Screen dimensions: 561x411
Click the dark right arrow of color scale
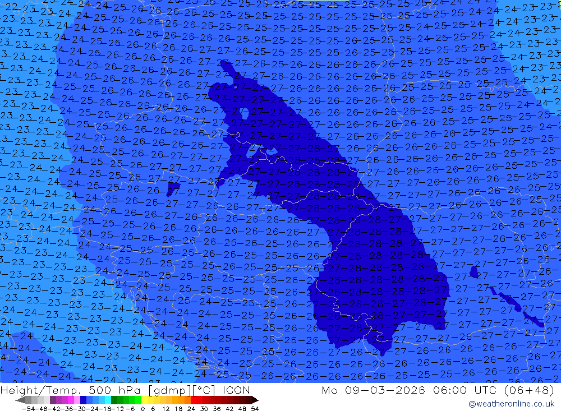[x=255, y=400]
